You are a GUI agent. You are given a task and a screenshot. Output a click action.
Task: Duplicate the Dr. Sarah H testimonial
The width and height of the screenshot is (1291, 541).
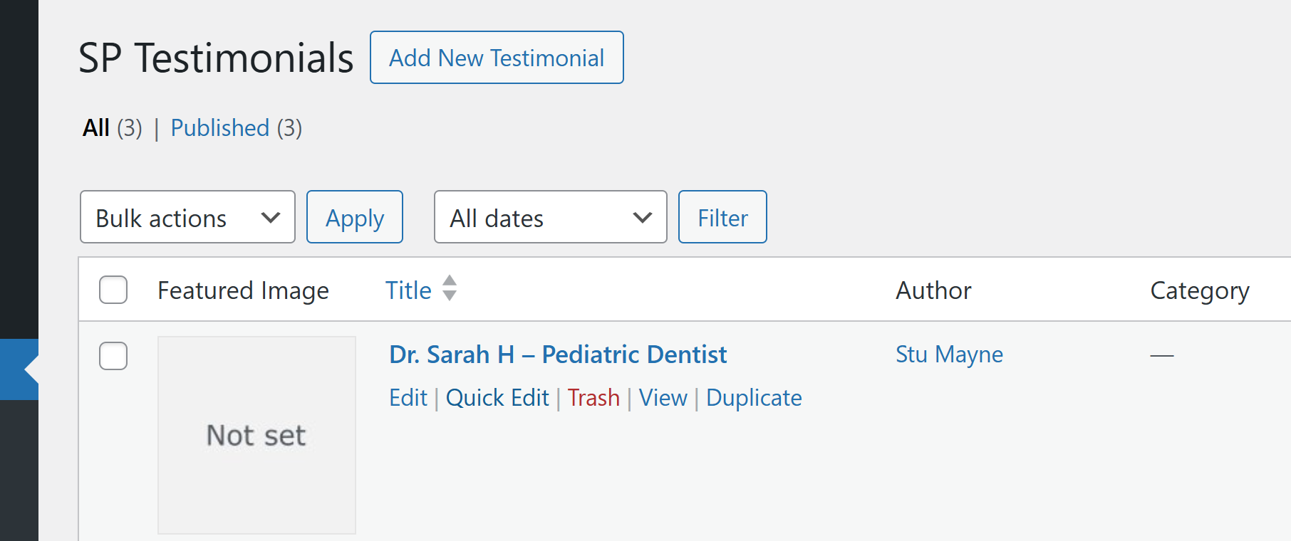coord(754,398)
